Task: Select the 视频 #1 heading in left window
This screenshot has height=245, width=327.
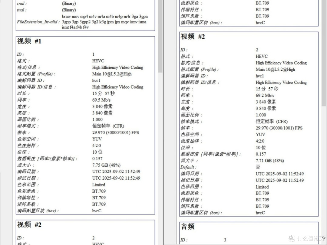Action: click(x=29, y=41)
